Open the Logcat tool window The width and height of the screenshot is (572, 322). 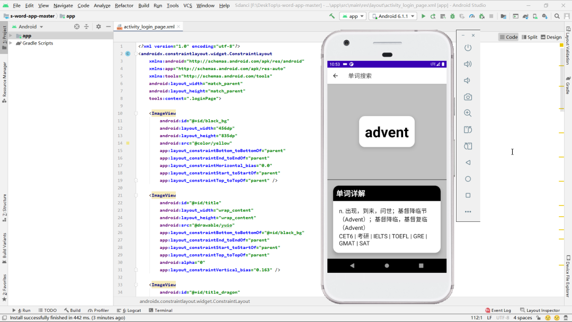click(x=129, y=310)
